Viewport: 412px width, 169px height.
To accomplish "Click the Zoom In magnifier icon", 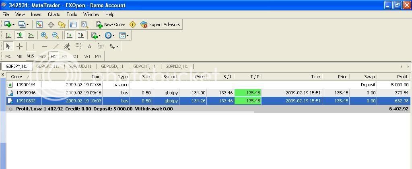I will [x=44, y=35].
